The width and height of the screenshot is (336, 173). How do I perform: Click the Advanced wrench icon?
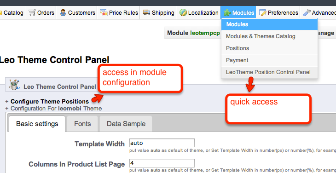coord(307,12)
